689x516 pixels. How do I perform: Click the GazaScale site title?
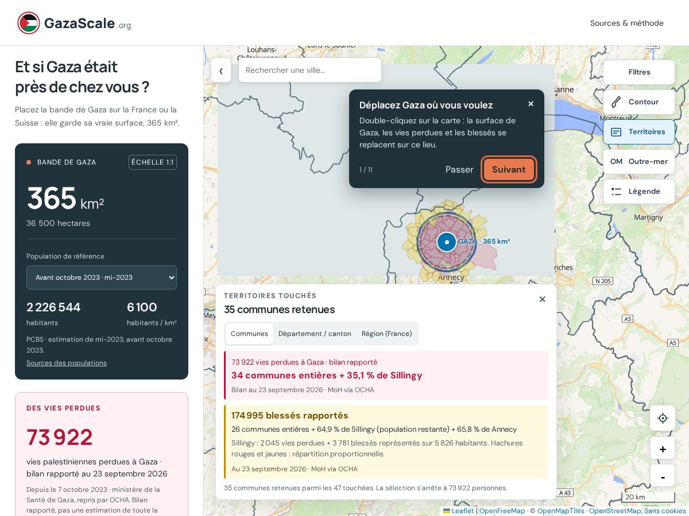pos(79,23)
